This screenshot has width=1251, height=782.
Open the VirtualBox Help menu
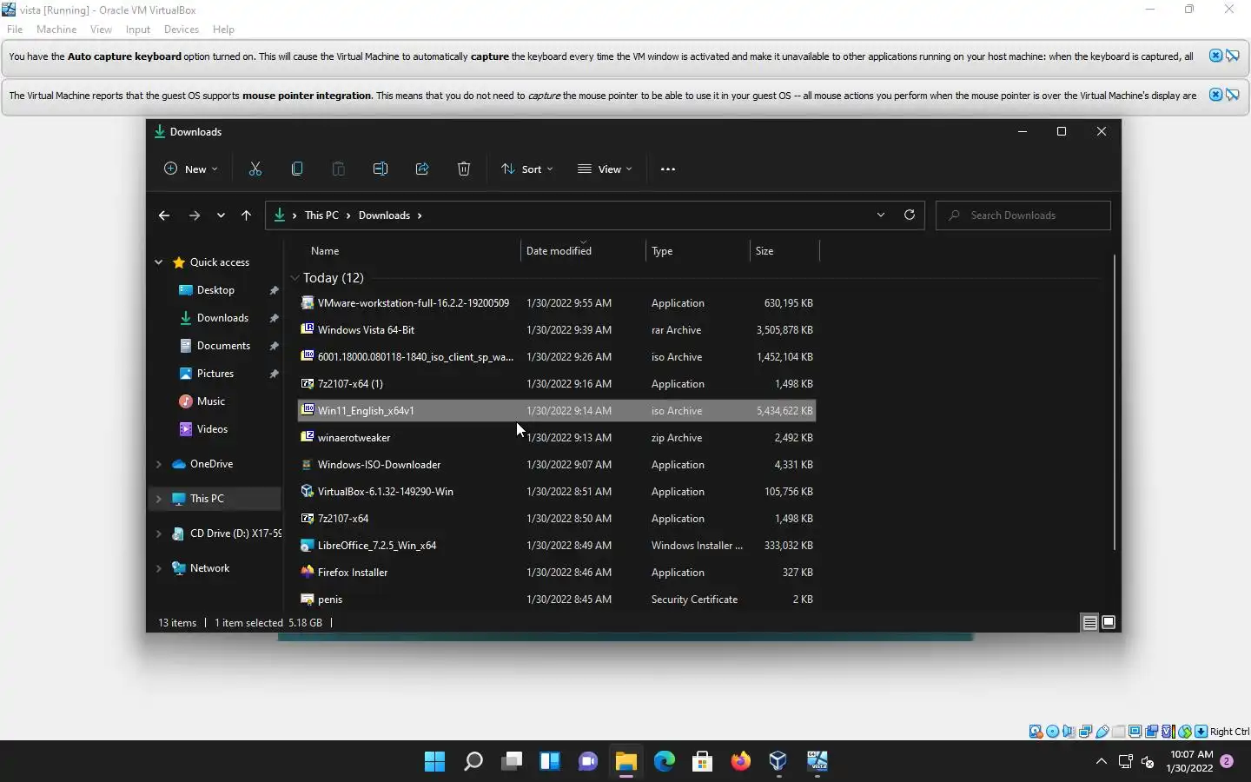point(223,30)
